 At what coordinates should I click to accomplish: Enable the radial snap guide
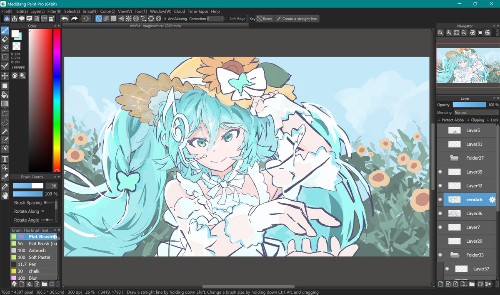[x=129, y=19]
